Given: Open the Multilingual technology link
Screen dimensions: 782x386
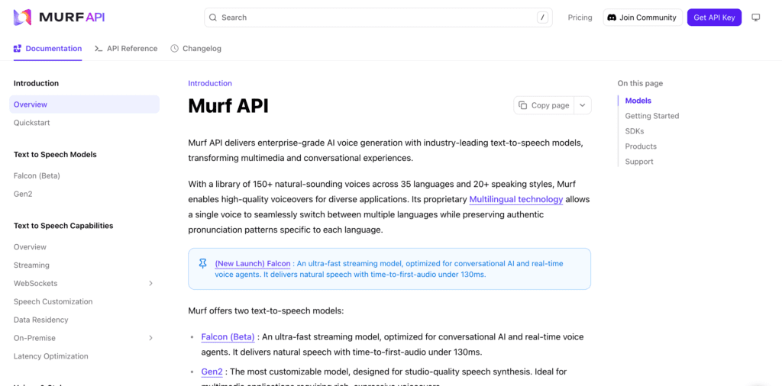Looking at the screenshot, I should pyautogui.click(x=516, y=199).
